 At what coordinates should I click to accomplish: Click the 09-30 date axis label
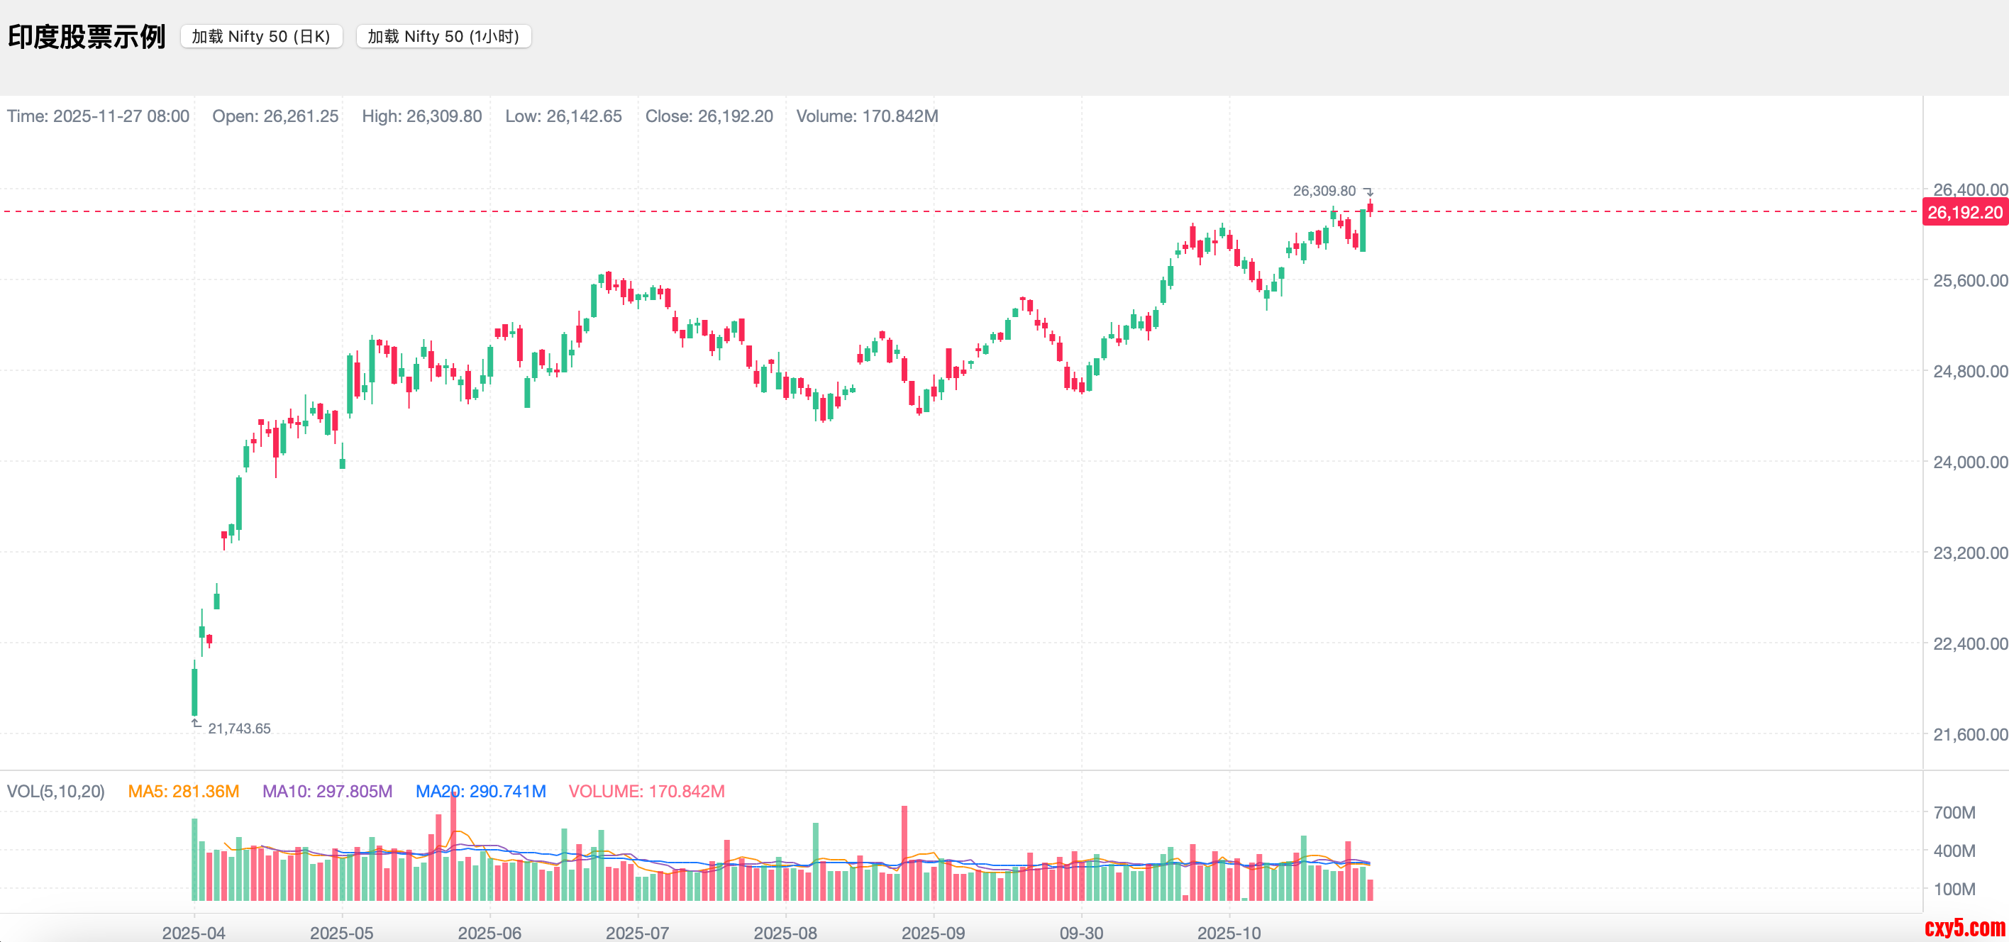click(x=1081, y=933)
